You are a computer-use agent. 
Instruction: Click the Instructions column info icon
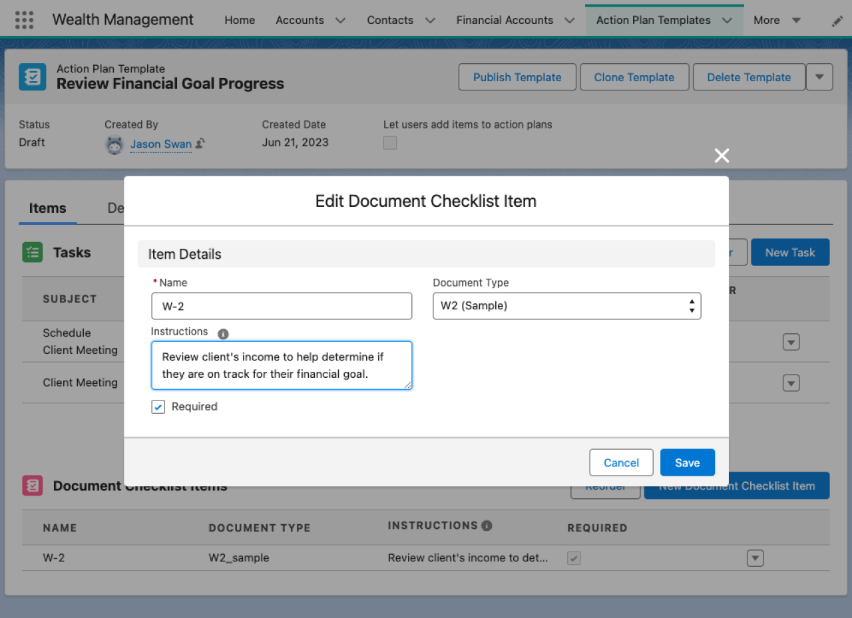[x=487, y=526]
